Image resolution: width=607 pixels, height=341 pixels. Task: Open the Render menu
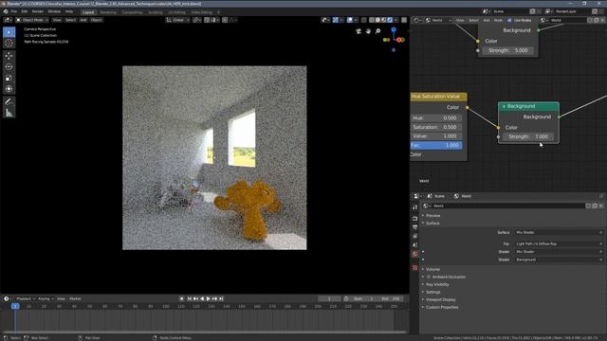[x=38, y=11]
